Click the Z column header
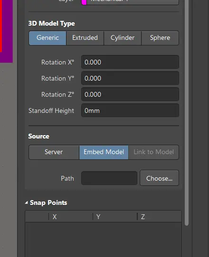The height and width of the screenshot is (257, 209). point(159,217)
